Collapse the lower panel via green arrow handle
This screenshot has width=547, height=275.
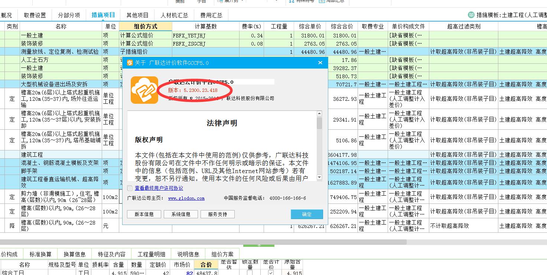click(x=259, y=245)
